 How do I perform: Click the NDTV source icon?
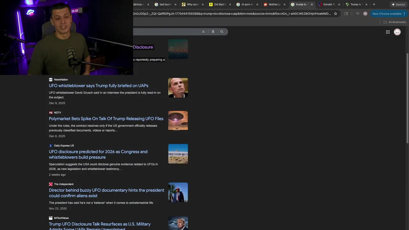pyautogui.click(x=50, y=112)
